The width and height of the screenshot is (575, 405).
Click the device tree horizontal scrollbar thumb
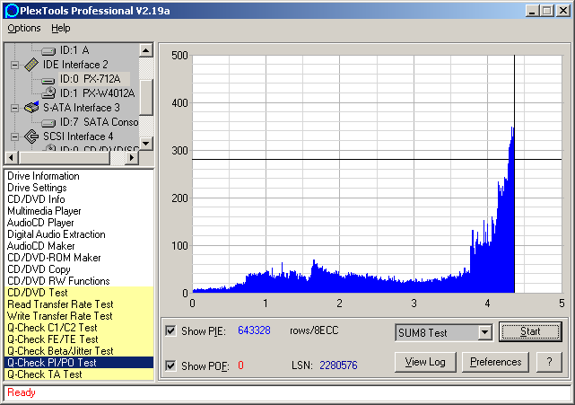click(64, 157)
